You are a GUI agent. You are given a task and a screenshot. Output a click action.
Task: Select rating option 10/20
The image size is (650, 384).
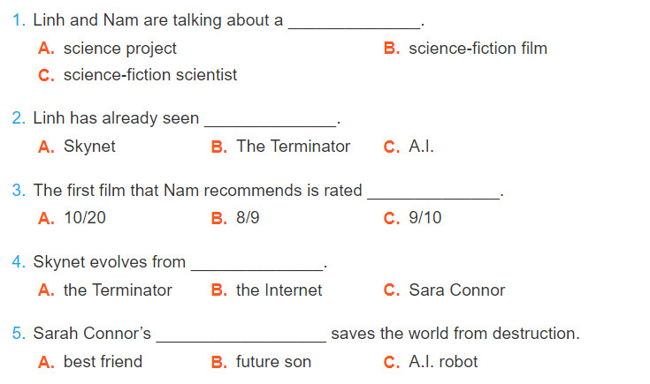[x=73, y=218]
